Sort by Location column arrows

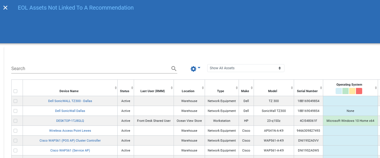pos(203,88)
